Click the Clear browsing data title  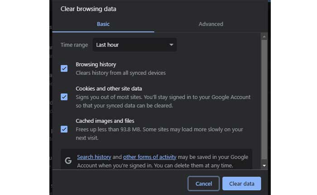[x=88, y=9]
